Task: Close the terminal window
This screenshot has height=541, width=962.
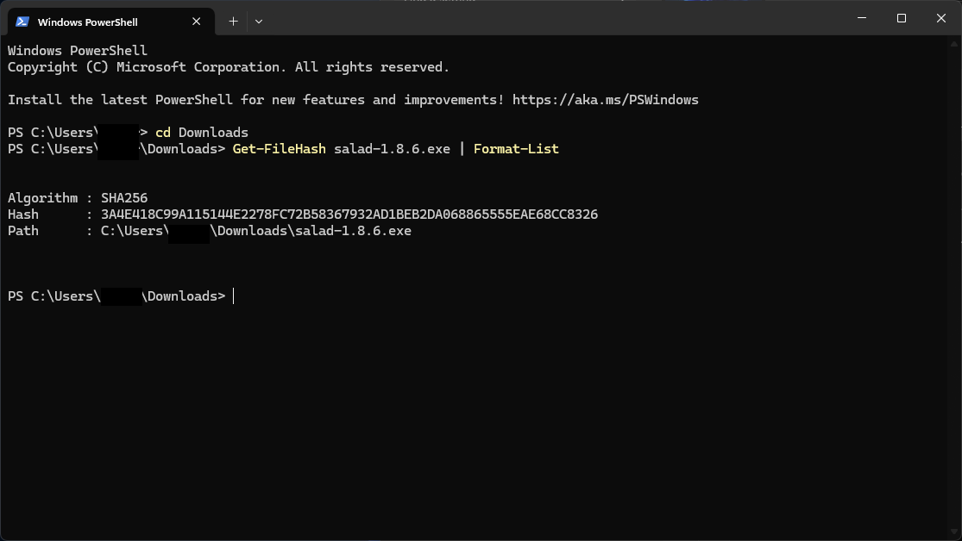Action: [x=941, y=18]
